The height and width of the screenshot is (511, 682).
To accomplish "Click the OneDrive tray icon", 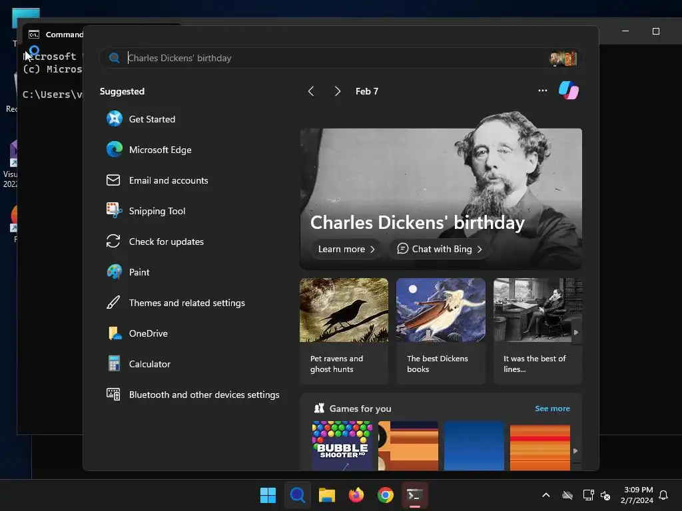I will pos(567,495).
